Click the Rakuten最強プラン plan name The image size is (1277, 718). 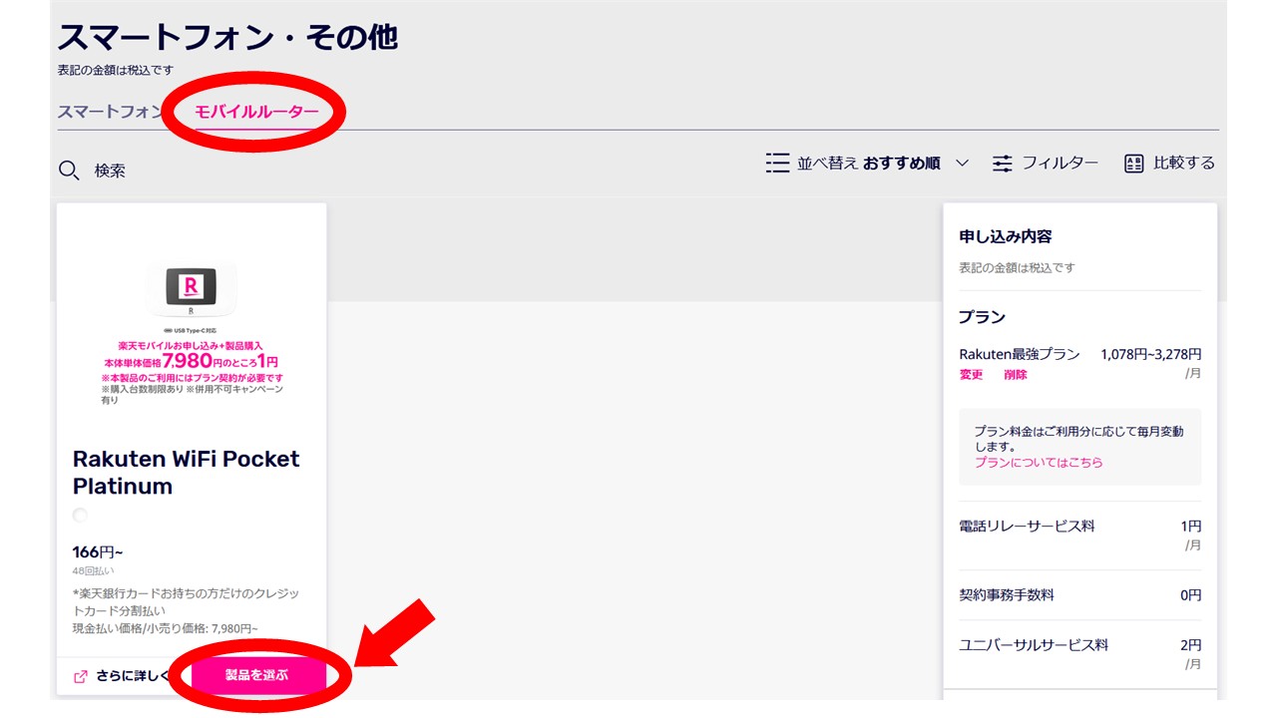(1020, 354)
